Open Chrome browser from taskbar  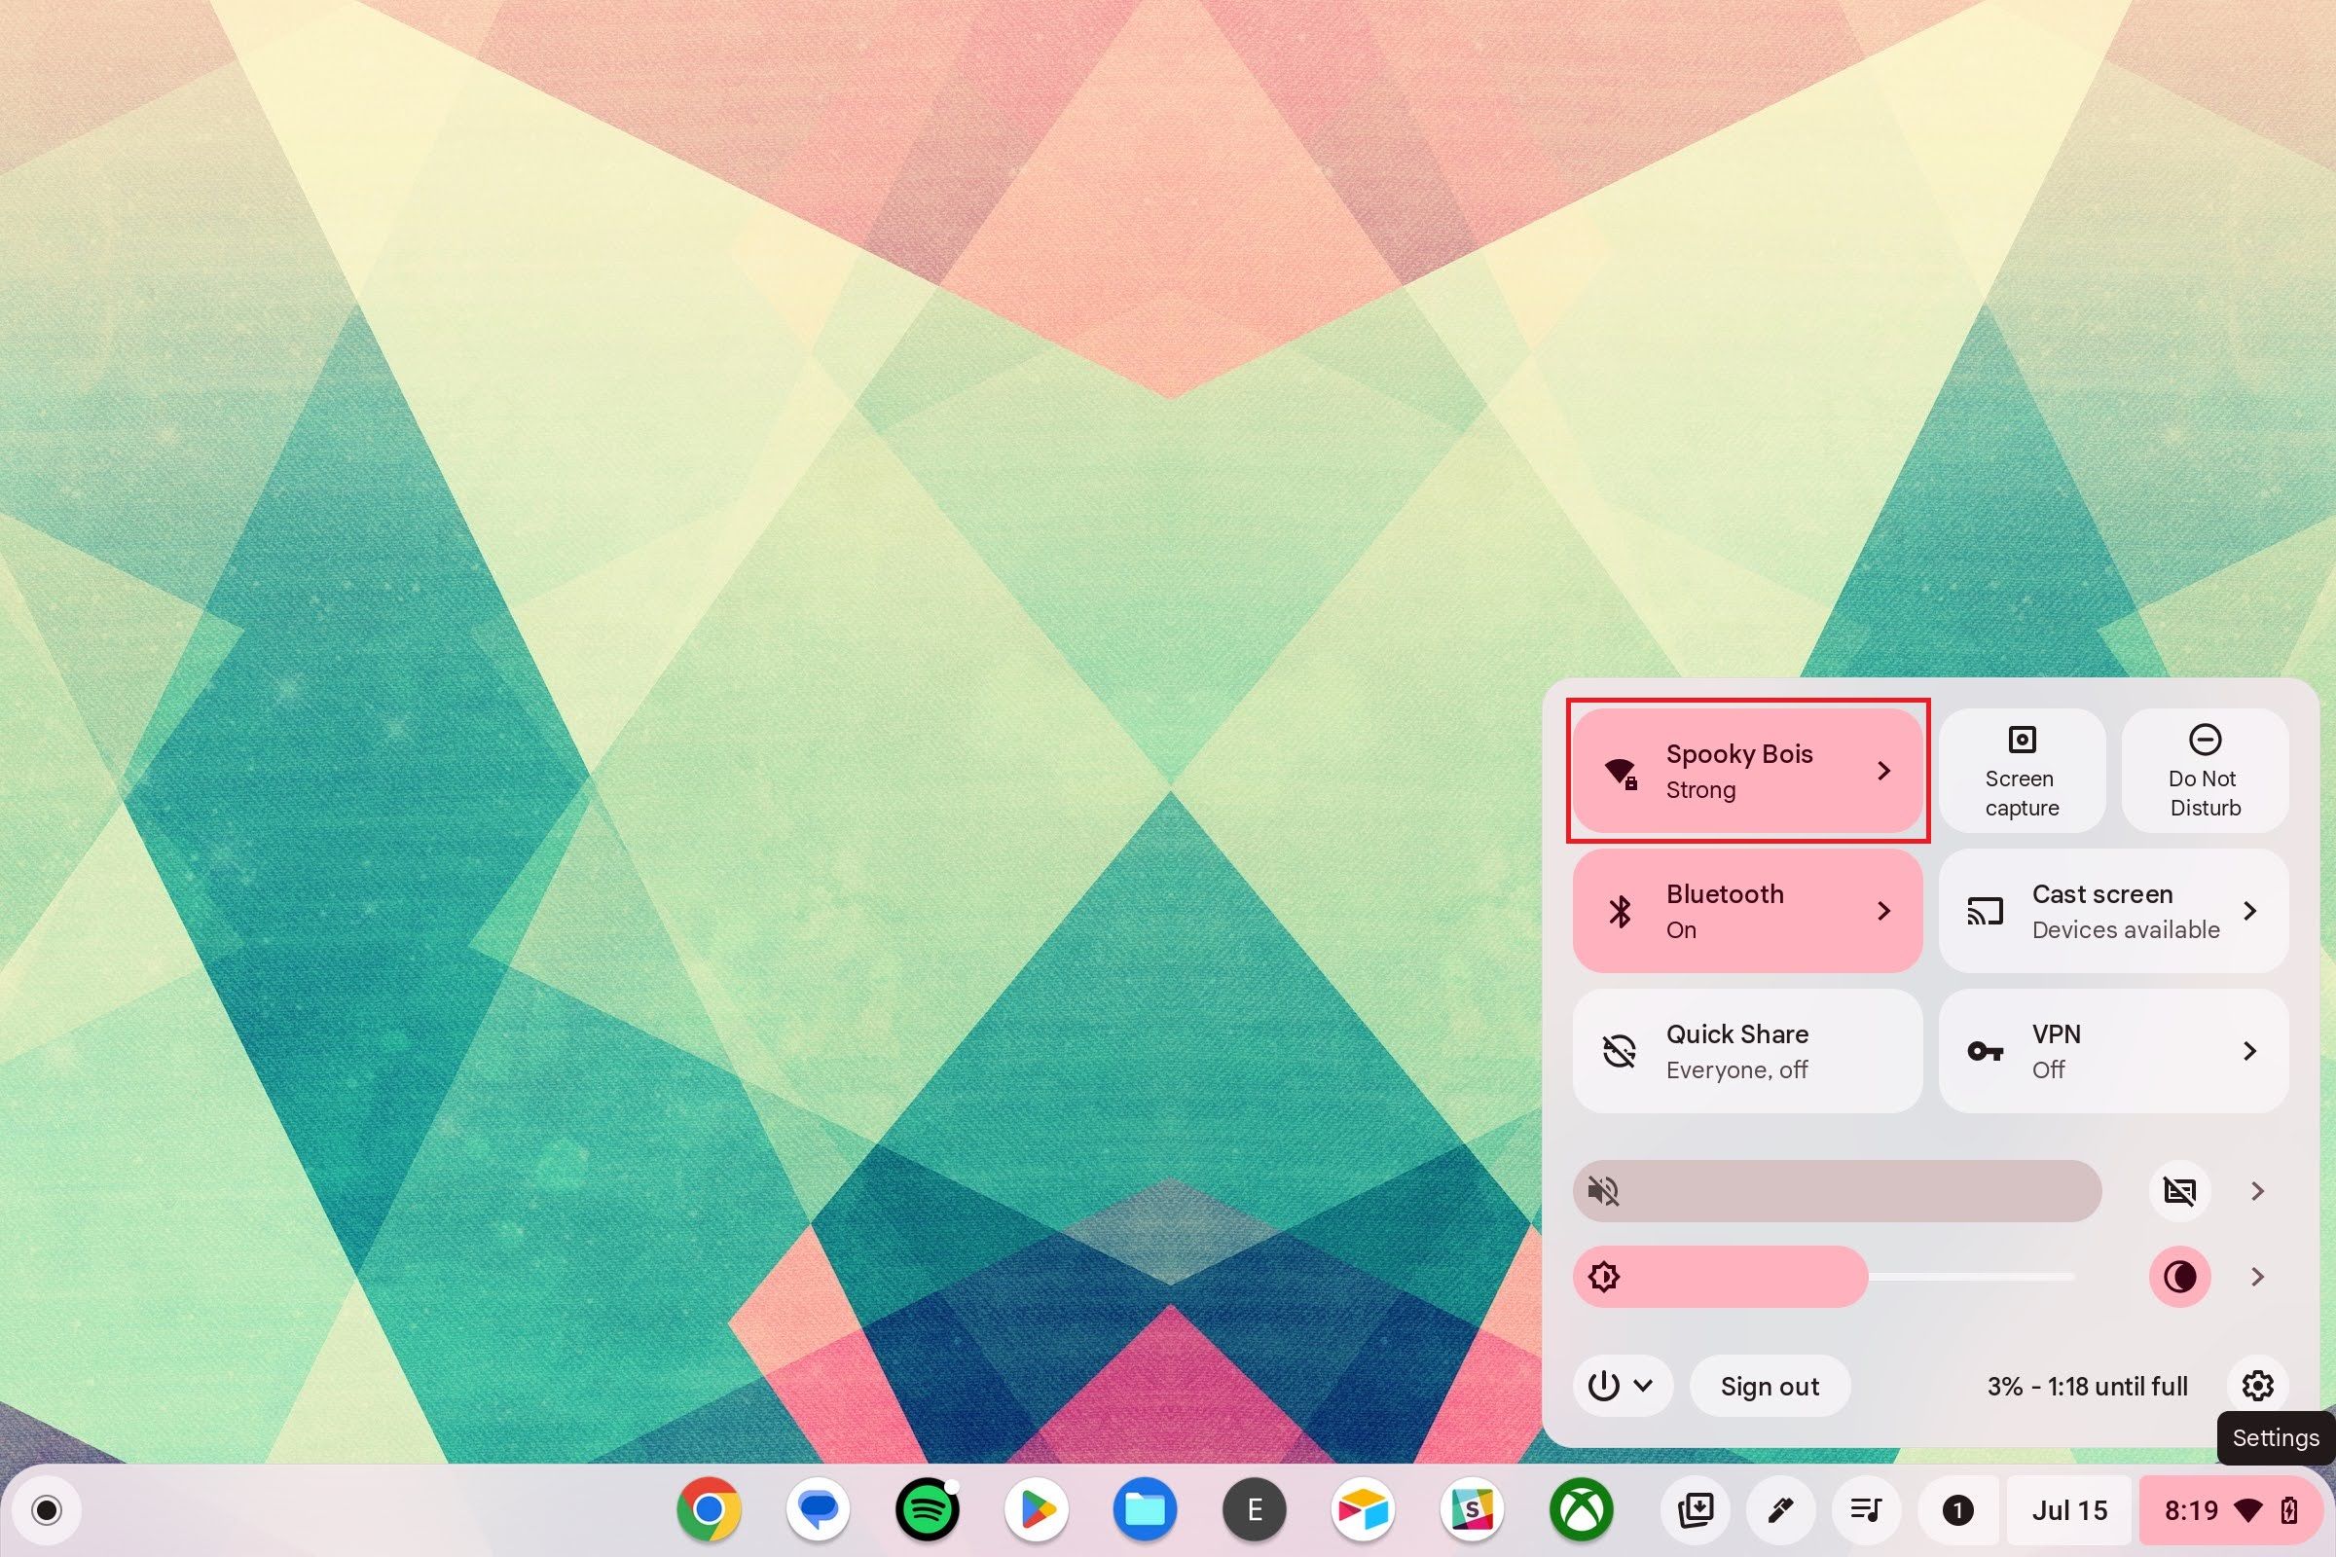pyautogui.click(x=710, y=1510)
